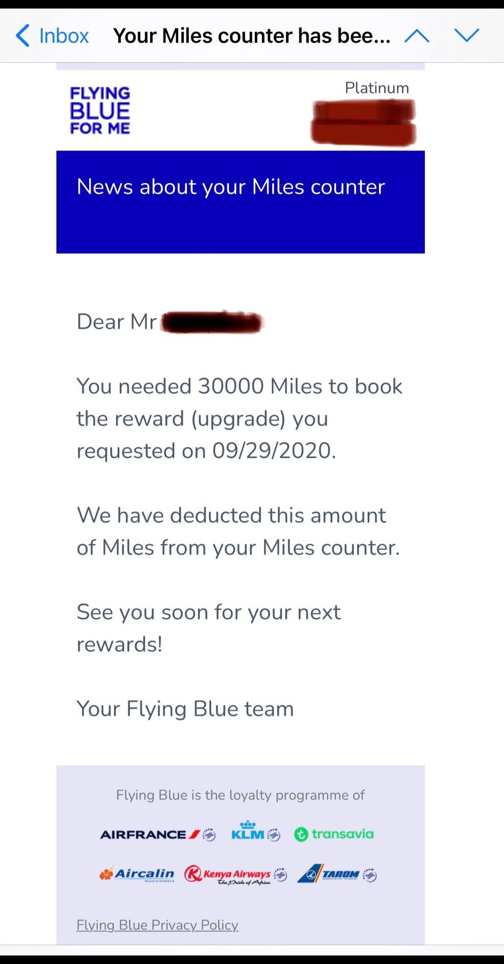Jump to next message with down arrow
The image size is (504, 964).
[x=466, y=35]
